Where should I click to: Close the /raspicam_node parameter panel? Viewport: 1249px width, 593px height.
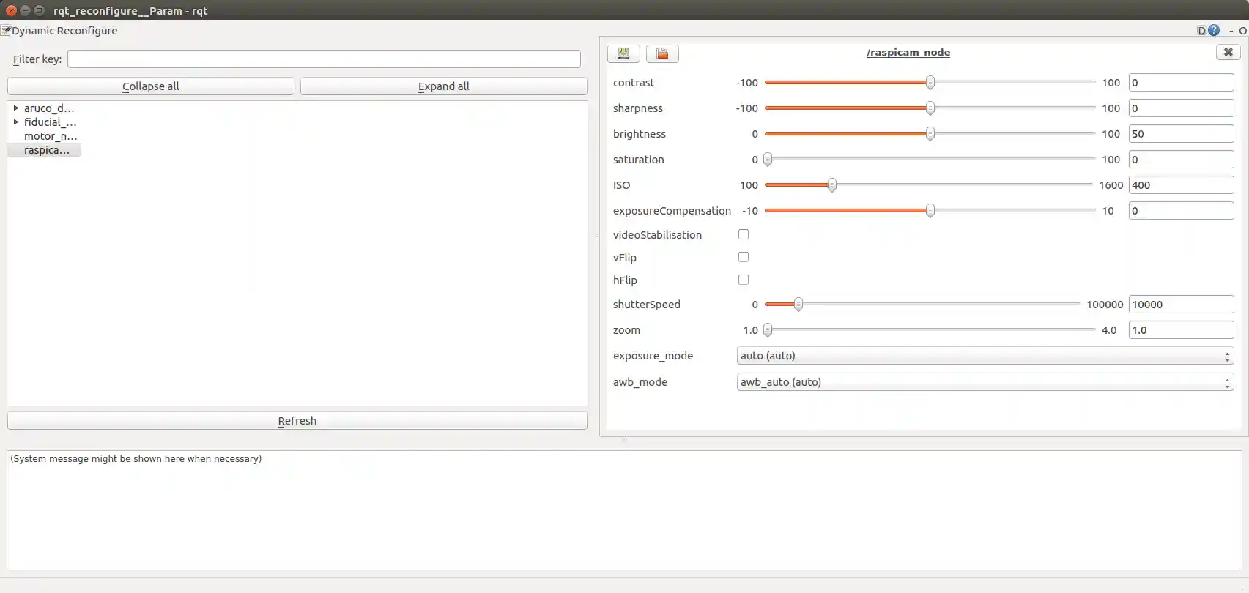pyautogui.click(x=1228, y=52)
